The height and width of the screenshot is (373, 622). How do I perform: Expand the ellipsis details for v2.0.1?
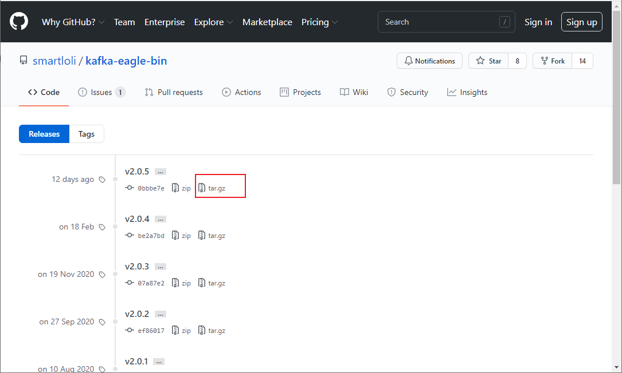pos(159,362)
